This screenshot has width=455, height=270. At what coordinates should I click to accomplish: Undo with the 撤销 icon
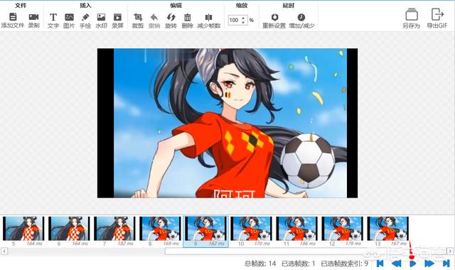pos(154,17)
